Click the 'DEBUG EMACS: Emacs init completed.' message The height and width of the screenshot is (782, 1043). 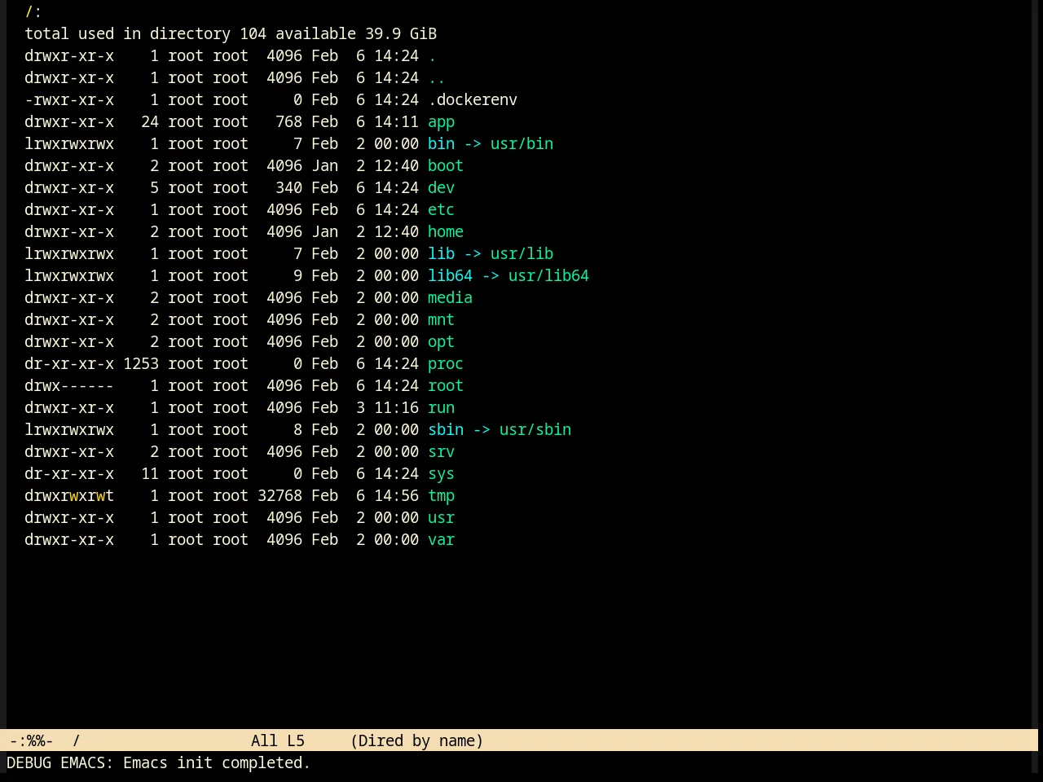159,763
